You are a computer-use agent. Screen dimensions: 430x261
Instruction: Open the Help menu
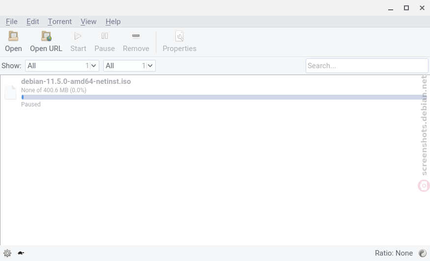tap(113, 22)
